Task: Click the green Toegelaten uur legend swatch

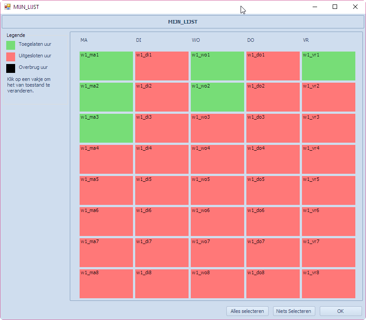Action: point(11,45)
